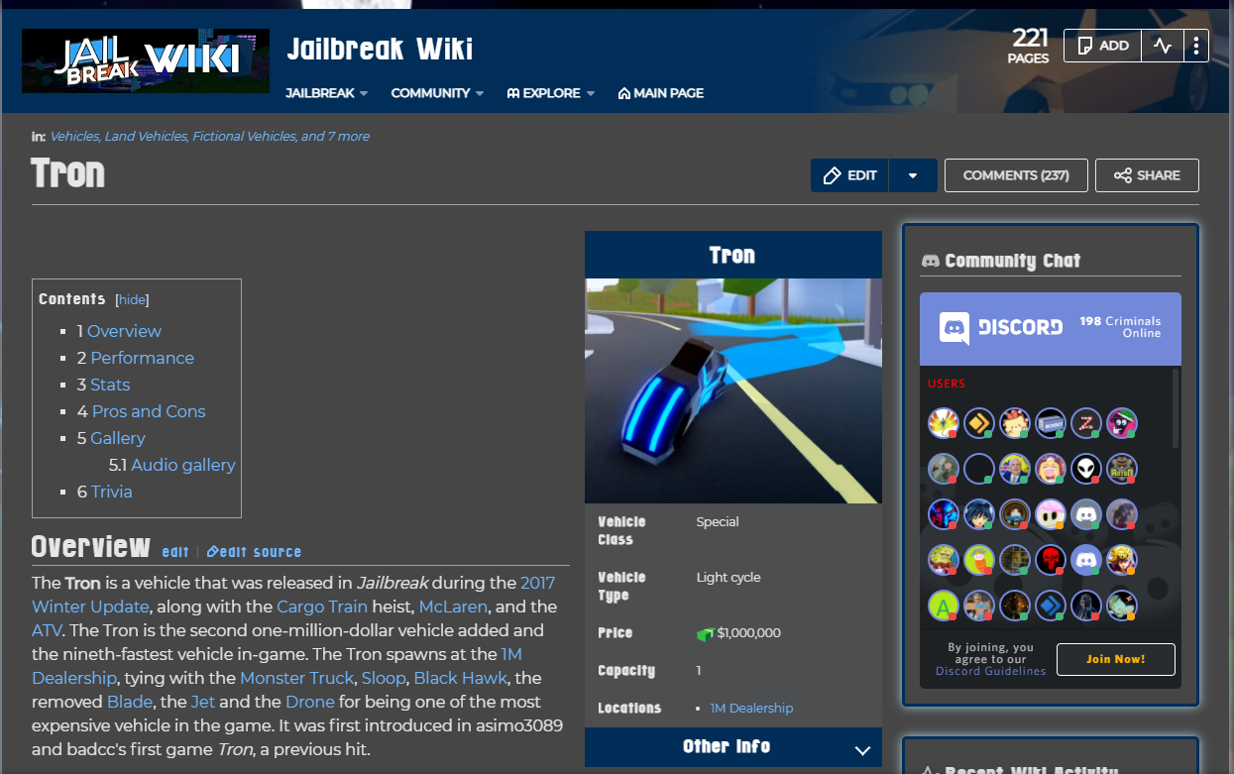Open the edit options dropdown arrow
1234x774 pixels.
coord(913,175)
